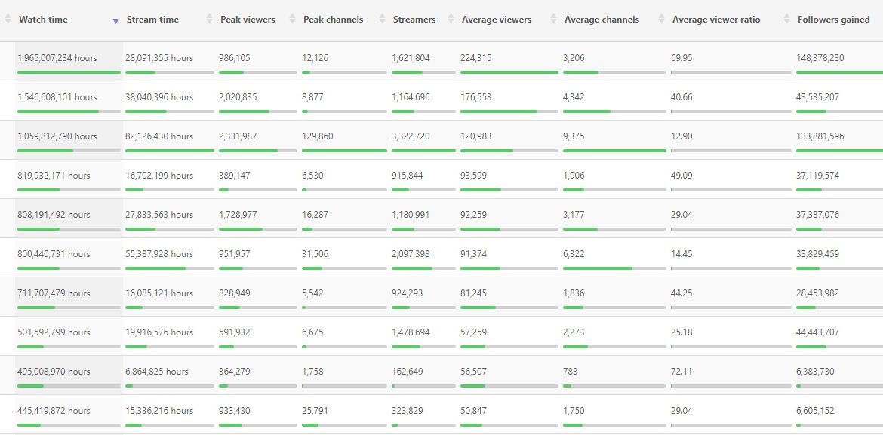Click sort arrows between Stream time and Peak viewers
The image size is (883, 435).
point(209,20)
